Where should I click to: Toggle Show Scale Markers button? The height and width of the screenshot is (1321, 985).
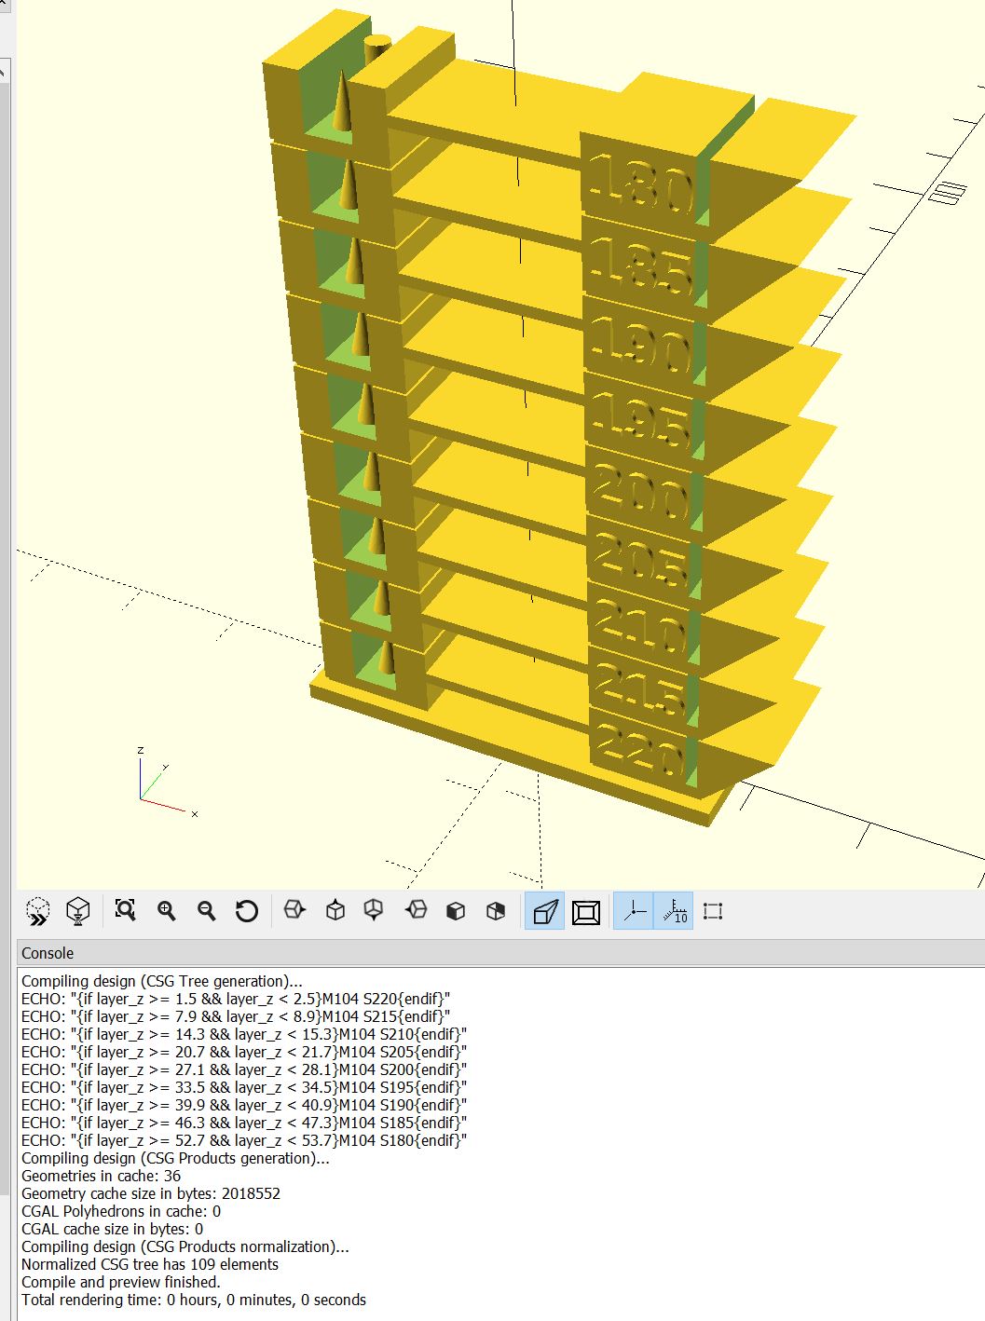coord(674,911)
